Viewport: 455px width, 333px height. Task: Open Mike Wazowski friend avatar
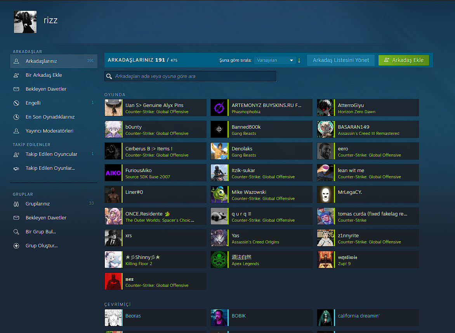219,195
